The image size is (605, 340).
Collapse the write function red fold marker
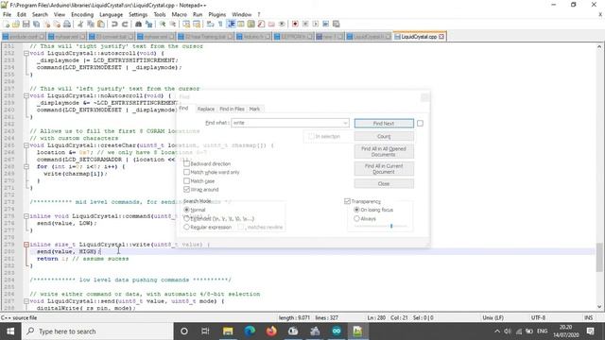(26, 245)
